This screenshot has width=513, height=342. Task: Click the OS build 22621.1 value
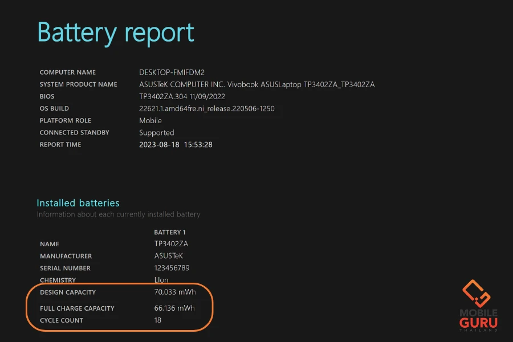point(206,108)
